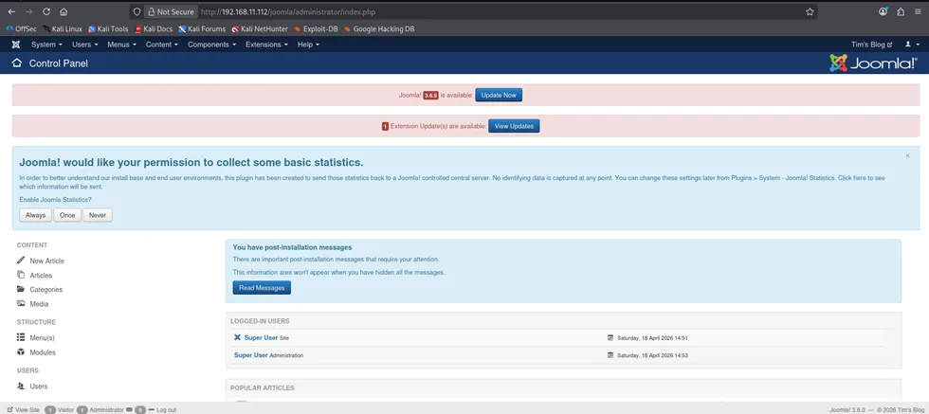Click the Joomla! brand logo at right
This screenshot has height=414, width=929.
pos(873,63)
